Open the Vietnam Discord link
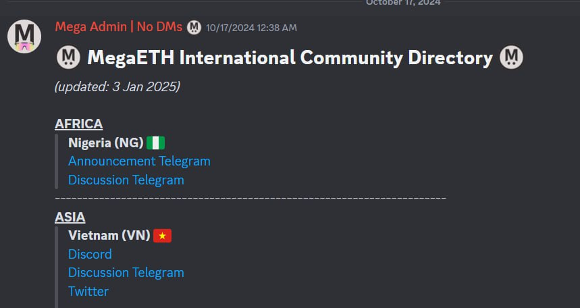580x308 pixels. tap(90, 254)
